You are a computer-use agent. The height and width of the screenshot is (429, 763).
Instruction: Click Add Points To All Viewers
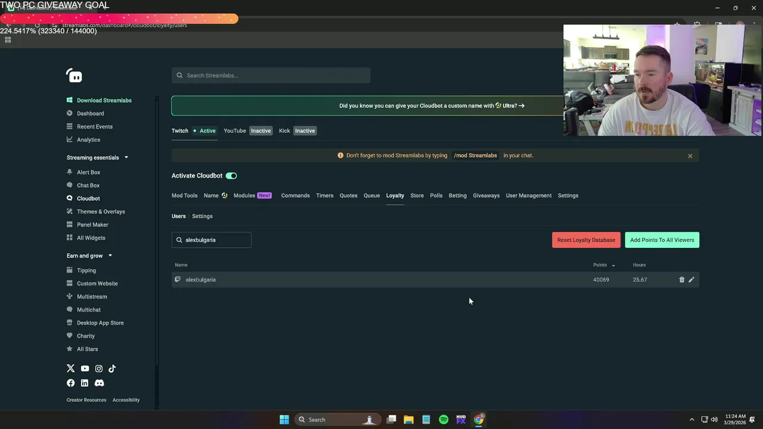662,240
